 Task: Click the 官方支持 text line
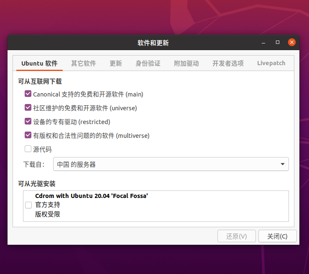coord(48,205)
